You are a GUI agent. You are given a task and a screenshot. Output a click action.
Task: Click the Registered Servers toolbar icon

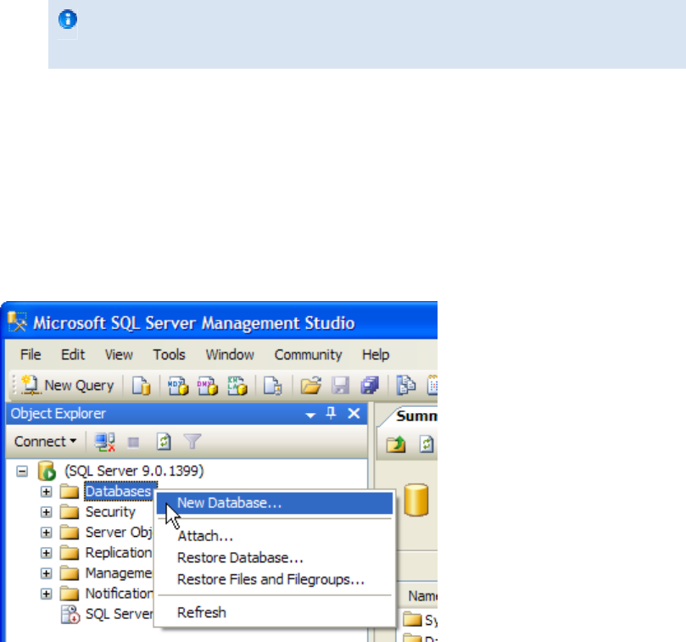click(406, 386)
